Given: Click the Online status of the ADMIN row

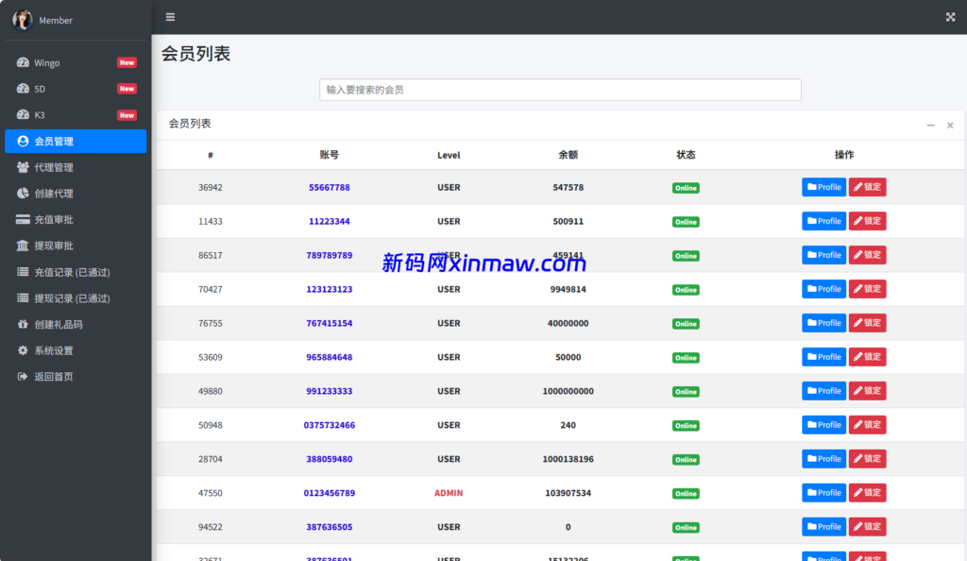Looking at the screenshot, I should tap(686, 493).
